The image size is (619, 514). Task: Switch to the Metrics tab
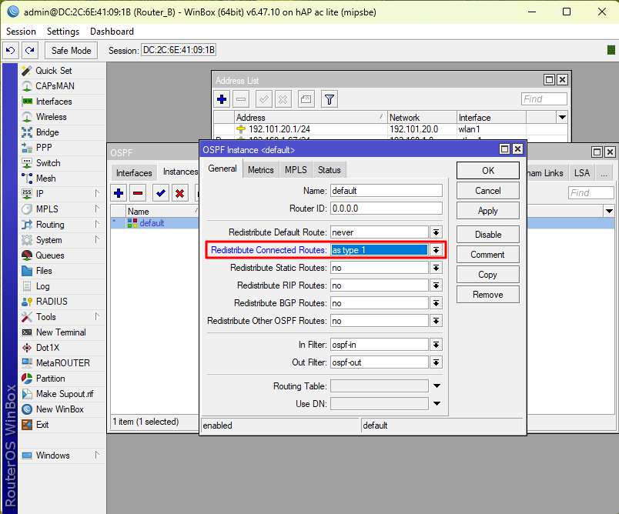pos(260,170)
